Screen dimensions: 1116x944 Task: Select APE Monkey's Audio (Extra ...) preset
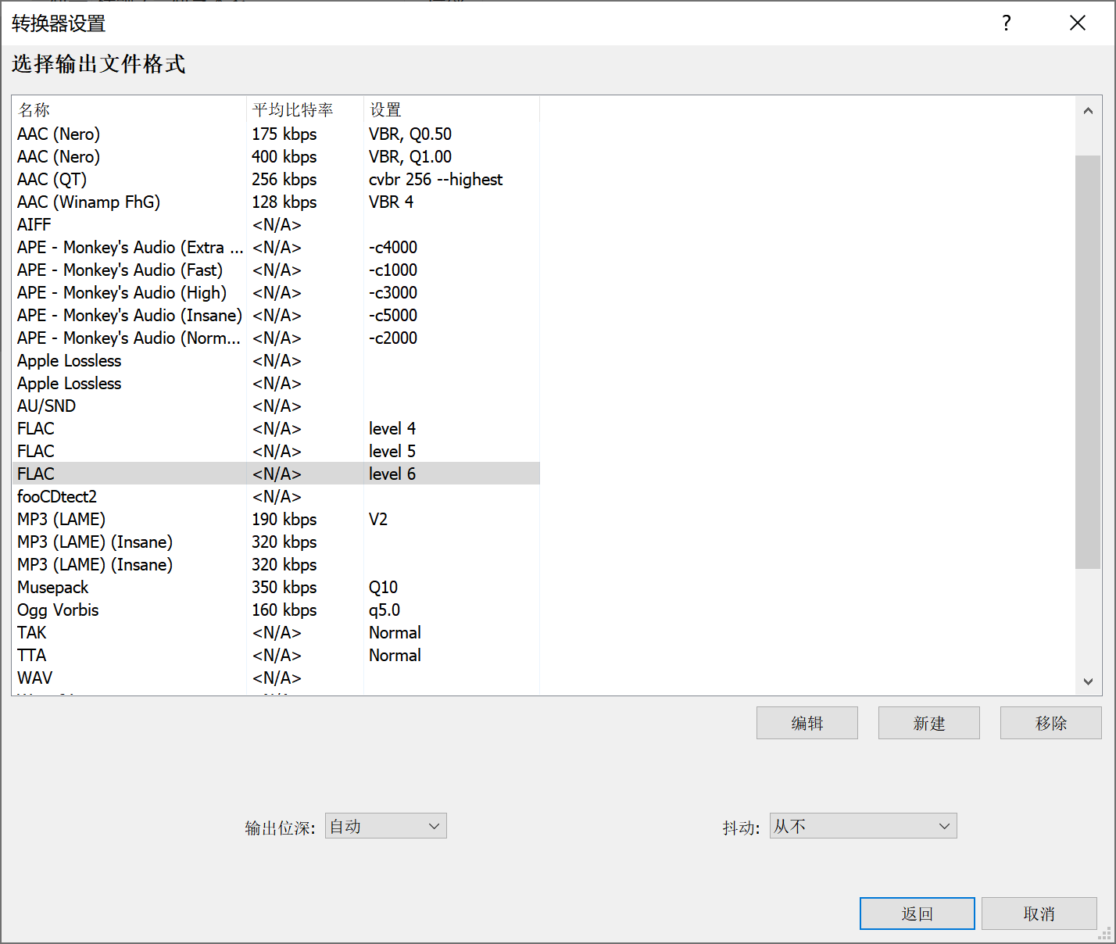[276, 247]
